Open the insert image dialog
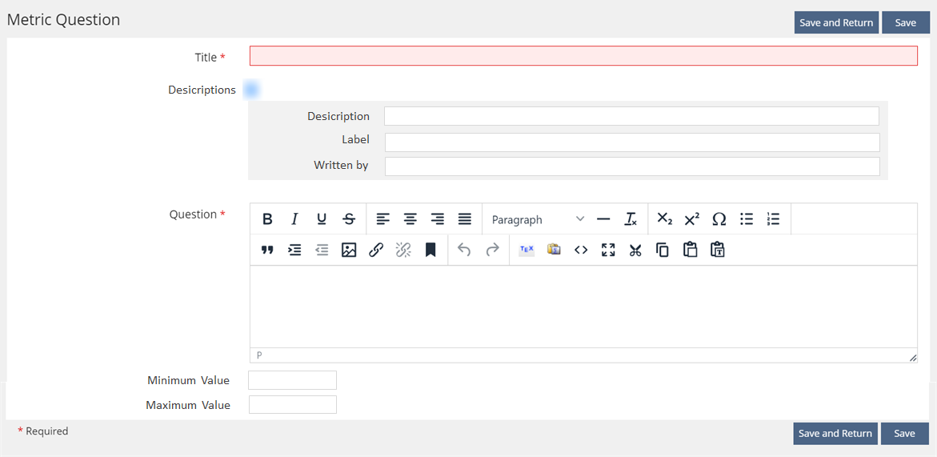The height and width of the screenshot is (457, 937). coord(349,251)
